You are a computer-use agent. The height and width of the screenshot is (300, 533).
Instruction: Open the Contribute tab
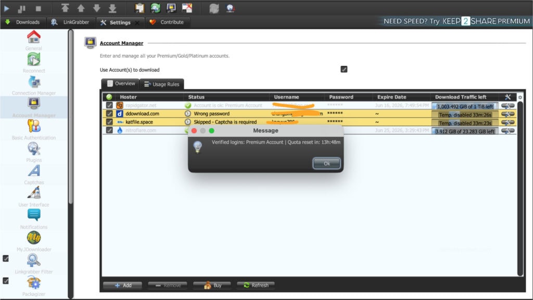point(168,22)
